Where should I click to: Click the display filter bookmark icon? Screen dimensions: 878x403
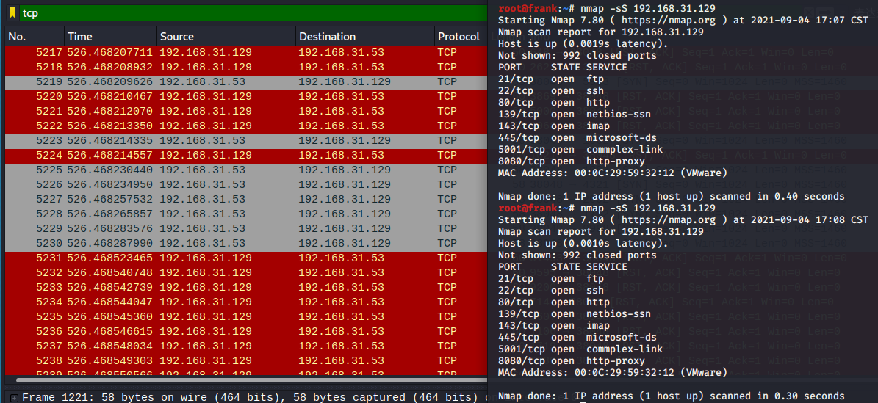(x=12, y=13)
